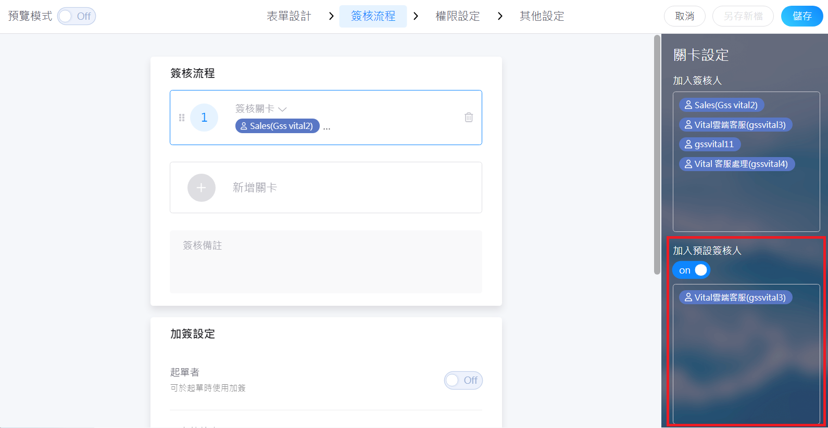
Task: Click the vertical scrollbar of main panel
Action: 657,156
